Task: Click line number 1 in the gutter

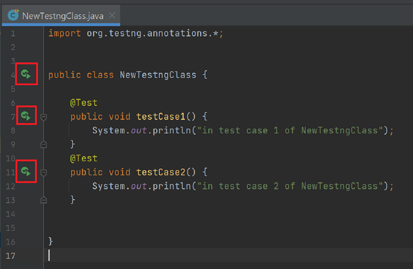Action: (13, 33)
